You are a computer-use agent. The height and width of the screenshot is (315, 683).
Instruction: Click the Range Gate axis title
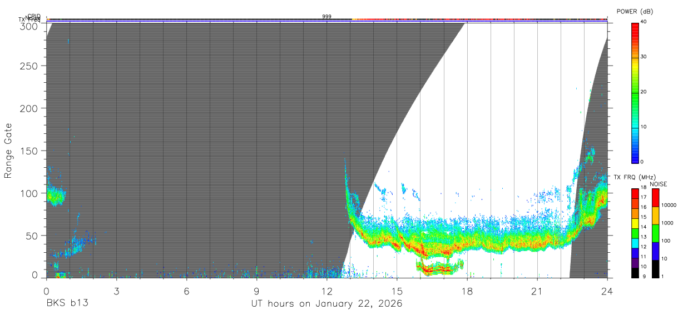coord(8,151)
